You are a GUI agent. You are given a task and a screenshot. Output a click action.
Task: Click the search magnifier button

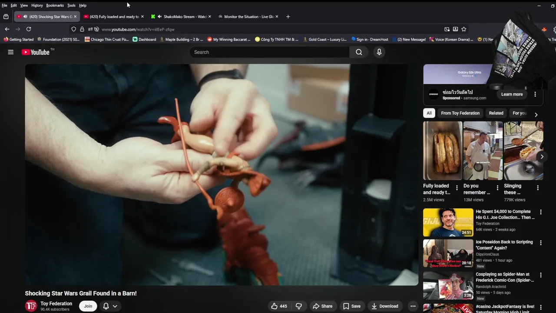(359, 52)
